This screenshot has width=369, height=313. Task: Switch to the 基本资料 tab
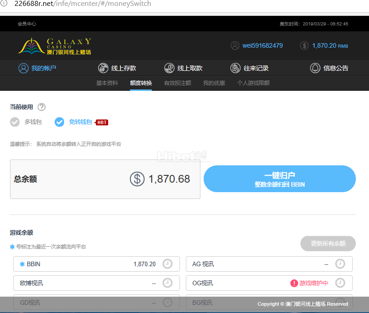click(x=107, y=83)
